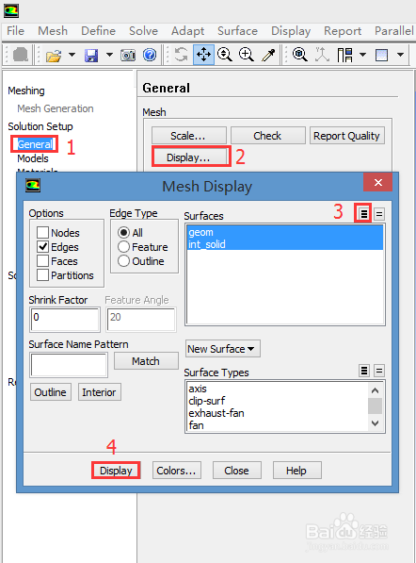Click scroll up arrow in Surface Types list
The image size is (416, 563).
(x=375, y=390)
